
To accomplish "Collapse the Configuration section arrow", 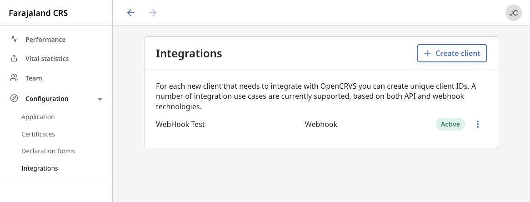I will 100,99.
